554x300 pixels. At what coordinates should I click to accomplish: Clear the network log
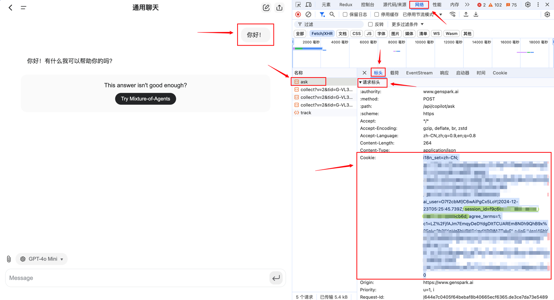click(308, 14)
